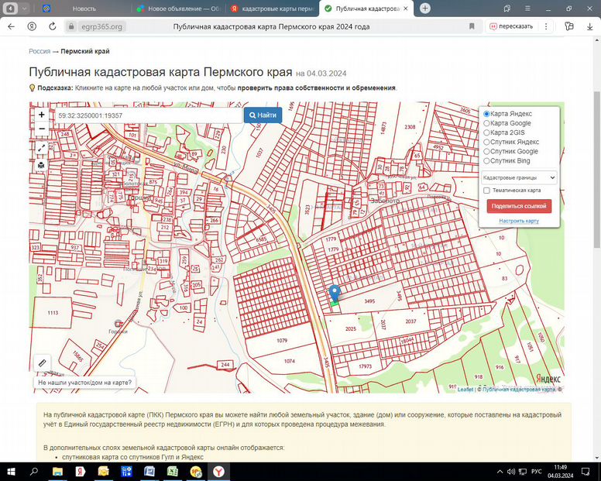Click the blue location marker on map

[335, 294]
